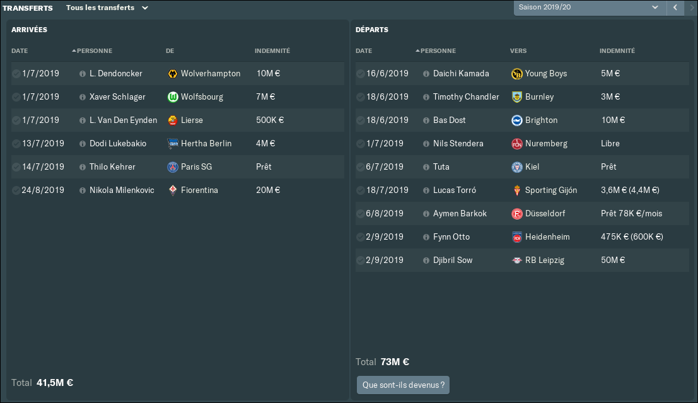Tick the checkmark for L. Van Den Eynden row
This screenshot has height=403, width=698.
(x=16, y=120)
